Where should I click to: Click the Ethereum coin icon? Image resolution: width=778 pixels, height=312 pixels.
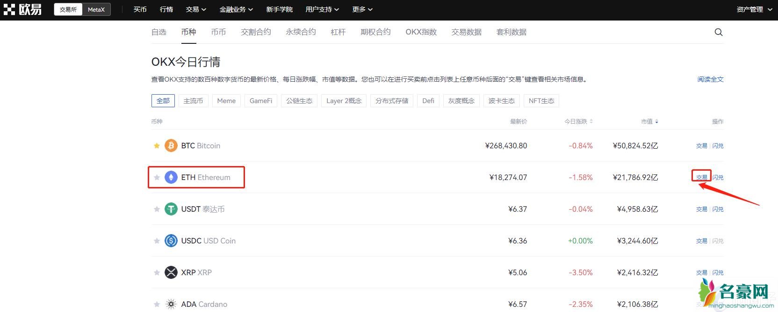coord(171,177)
